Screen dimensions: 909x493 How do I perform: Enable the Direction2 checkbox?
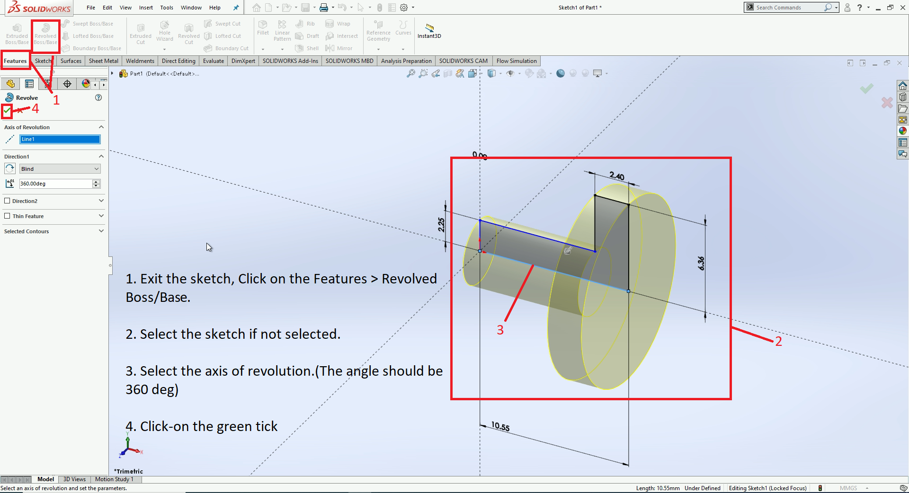click(7, 201)
